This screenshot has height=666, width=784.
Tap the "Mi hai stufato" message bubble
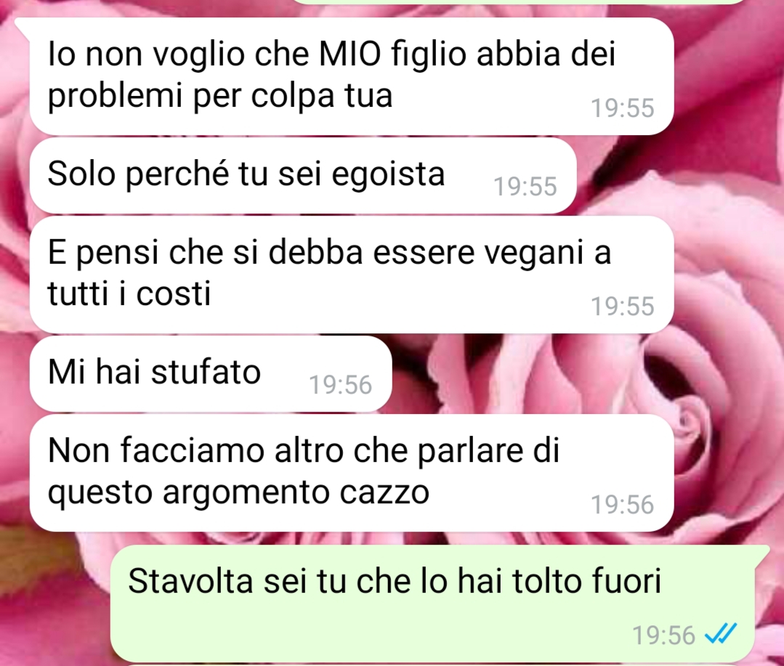pos(211,374)
